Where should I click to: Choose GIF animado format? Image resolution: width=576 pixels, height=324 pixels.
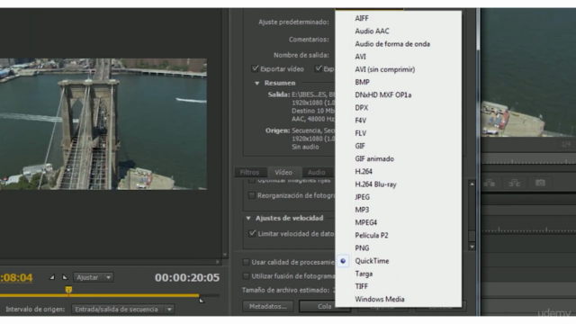coord(374,158)
